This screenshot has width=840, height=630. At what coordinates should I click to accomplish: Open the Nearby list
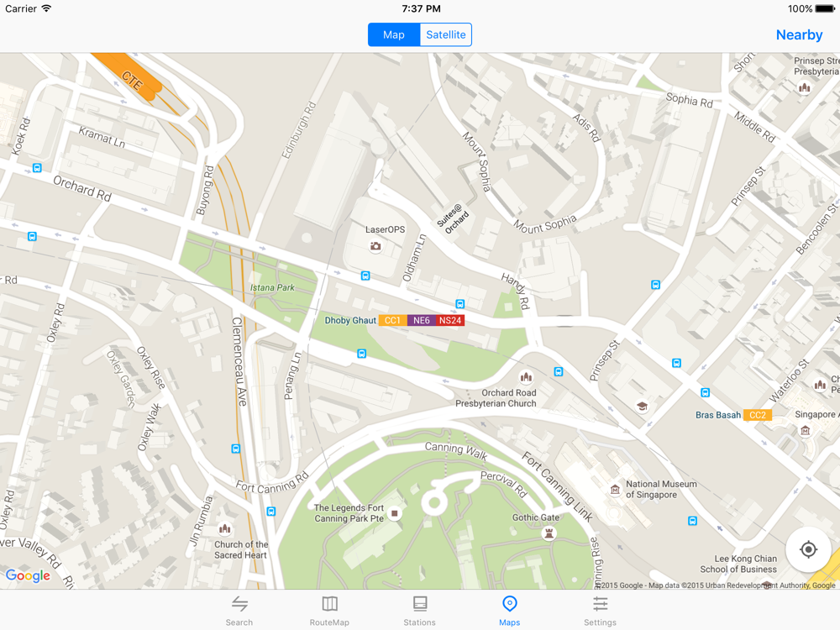pos(799,34)
